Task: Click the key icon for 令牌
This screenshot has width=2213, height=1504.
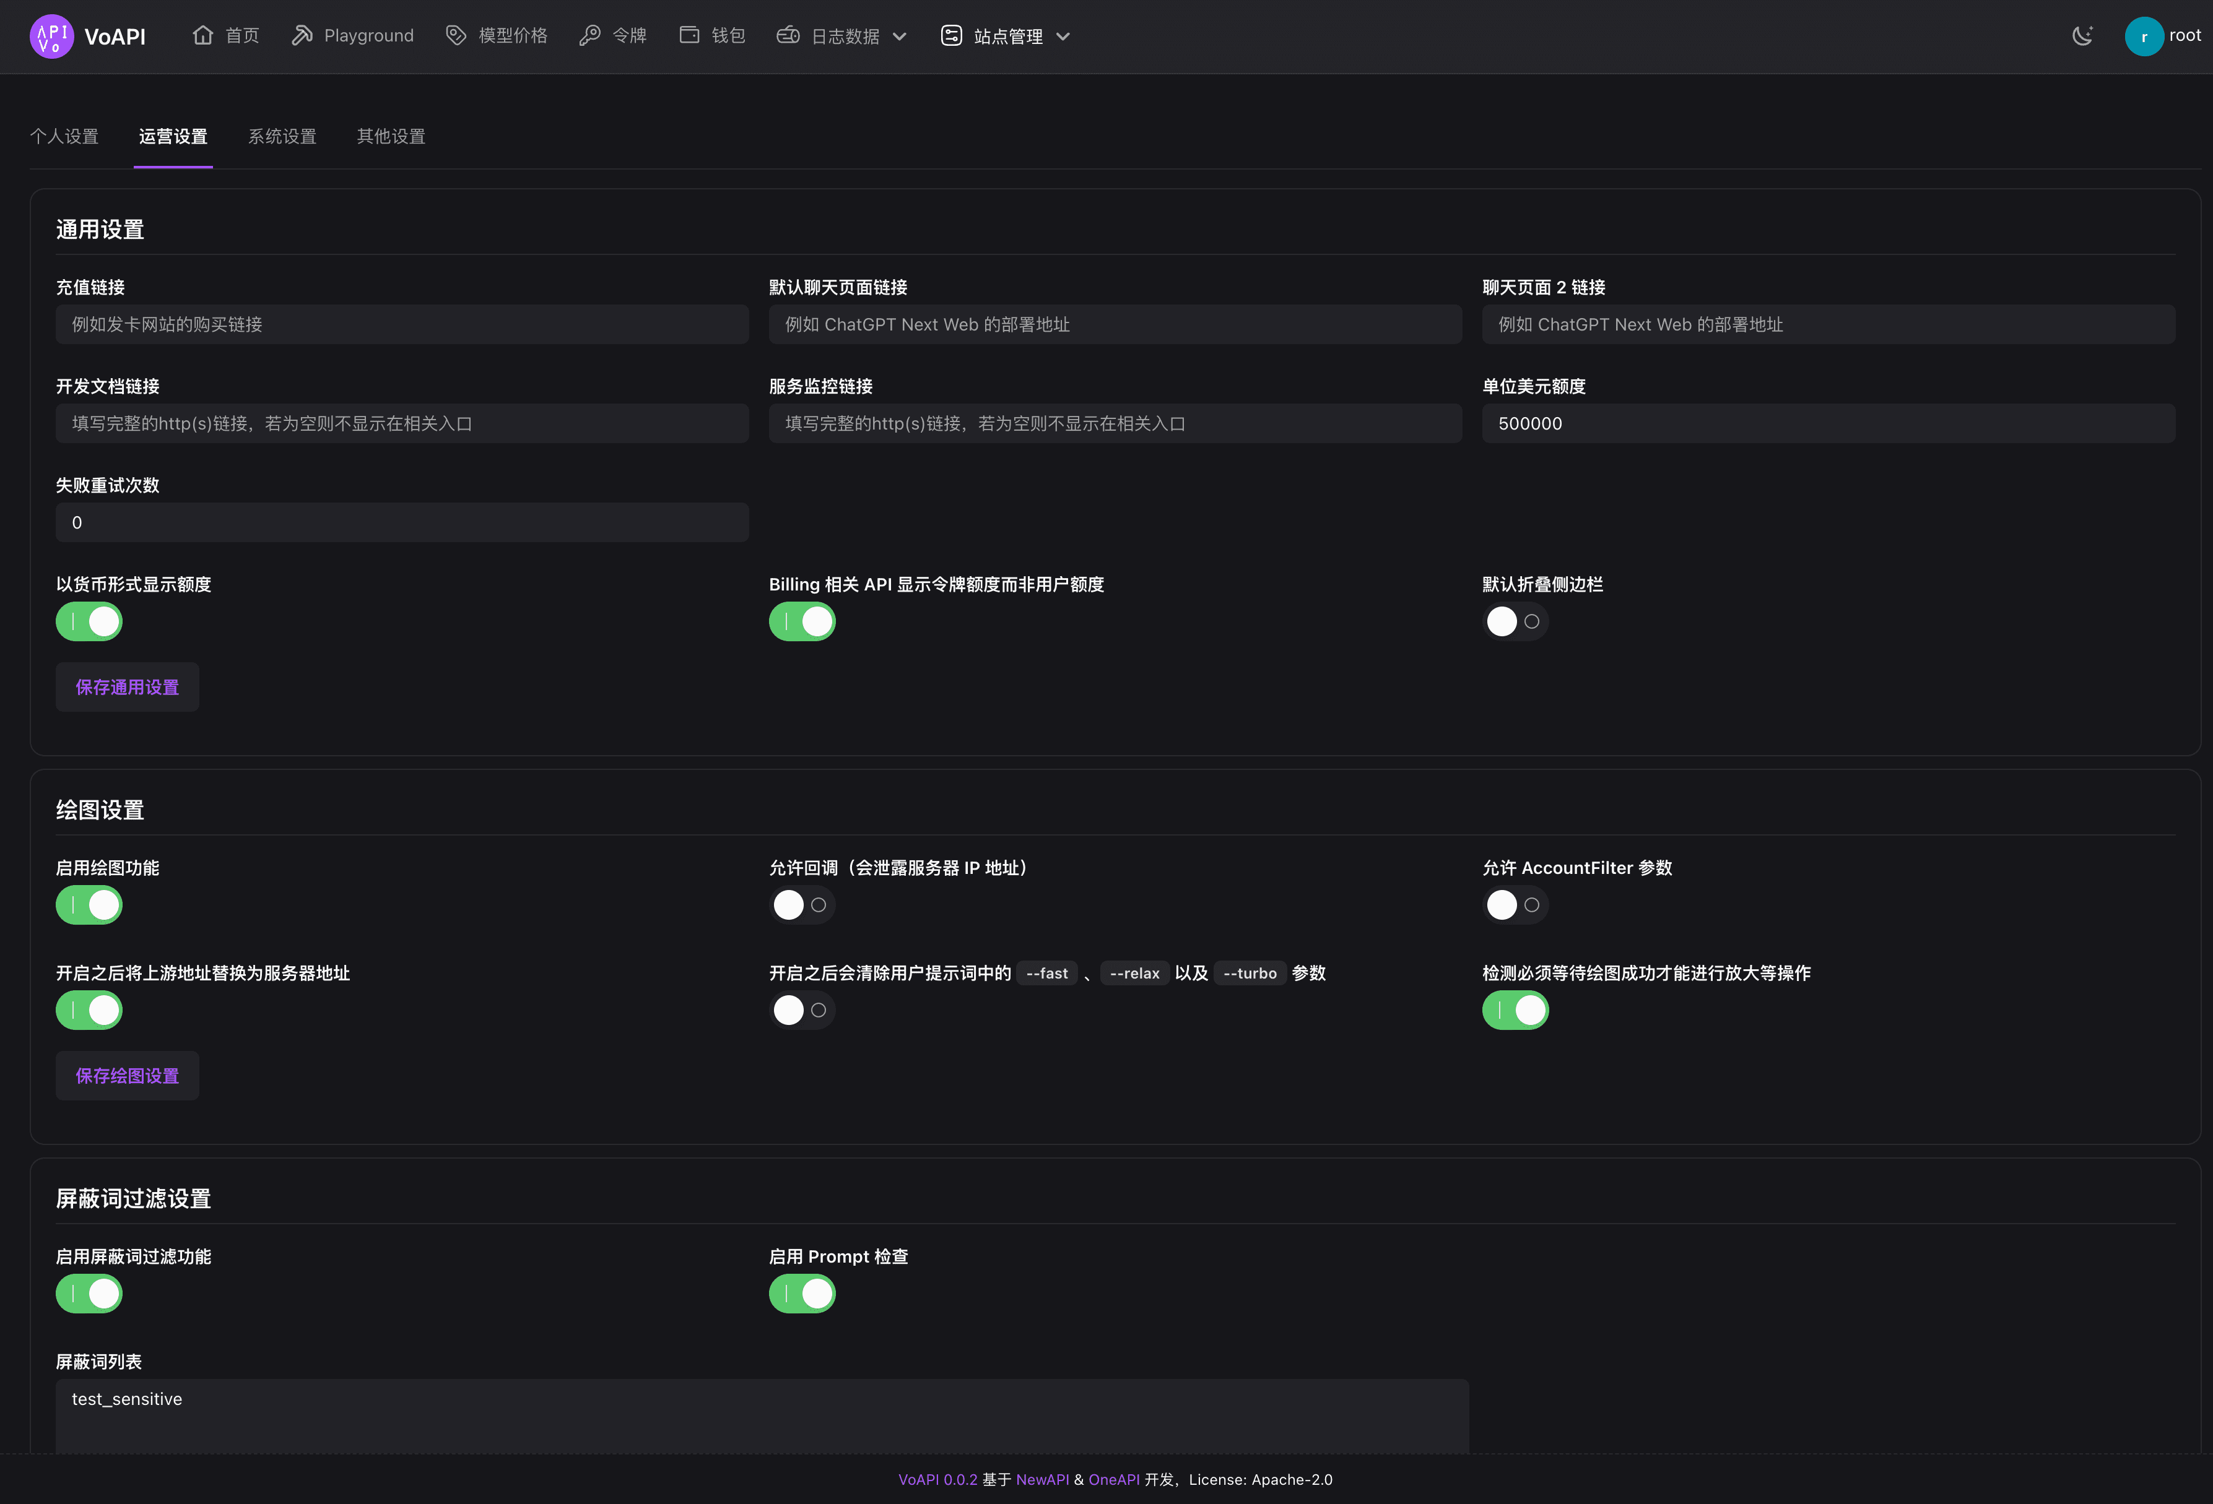Action: coord(590,35)
